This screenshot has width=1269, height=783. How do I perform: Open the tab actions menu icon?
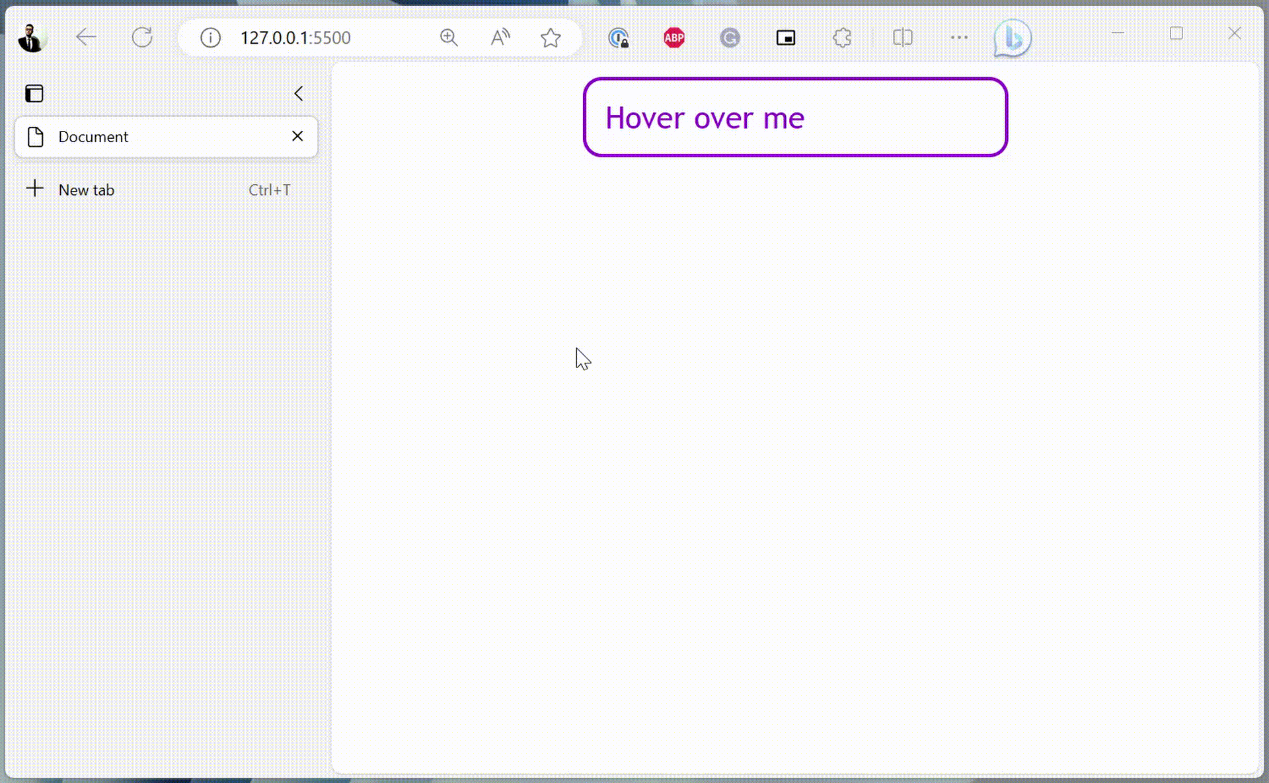(34, 94)
